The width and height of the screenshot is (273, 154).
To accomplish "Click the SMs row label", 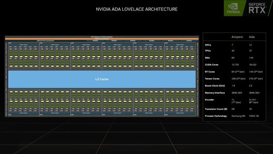I will coord(207,58).
